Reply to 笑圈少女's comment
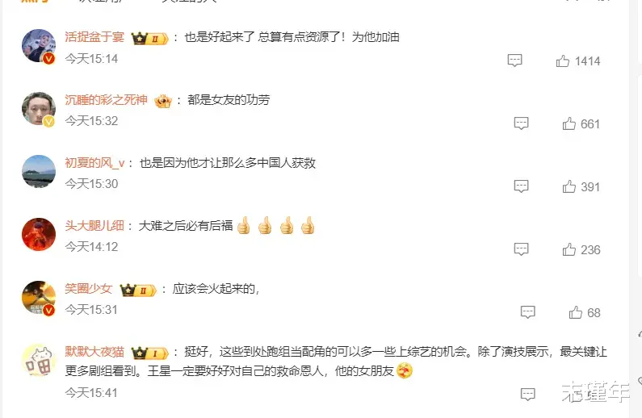Image resolution: width=642 pixels, height=418 pixels. [x=528, y=312]
